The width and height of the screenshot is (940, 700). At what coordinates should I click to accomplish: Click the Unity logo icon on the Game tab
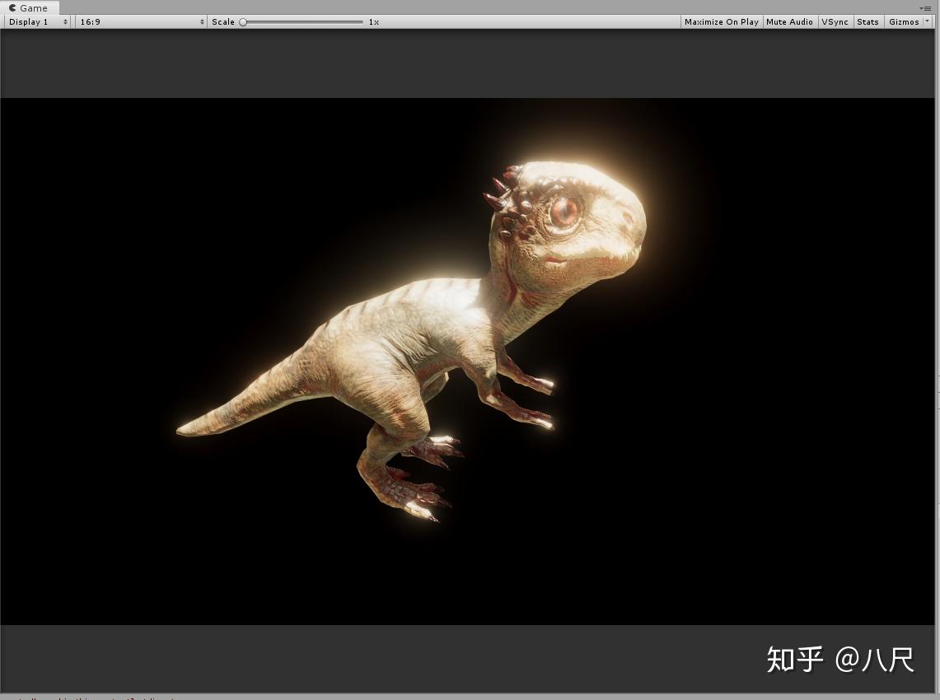(x=12, y=7)
